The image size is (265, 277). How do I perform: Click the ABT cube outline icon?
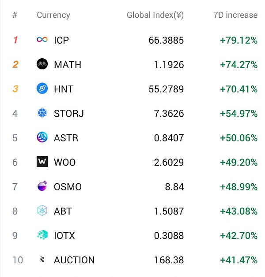coord(42,211)
